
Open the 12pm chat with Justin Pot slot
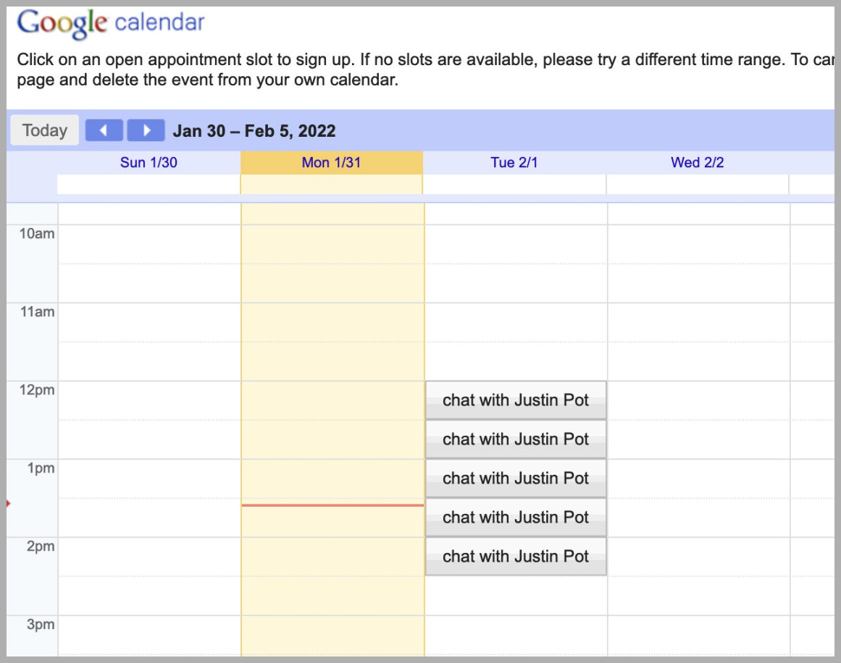pyautogui.click(x=515, y=400)
